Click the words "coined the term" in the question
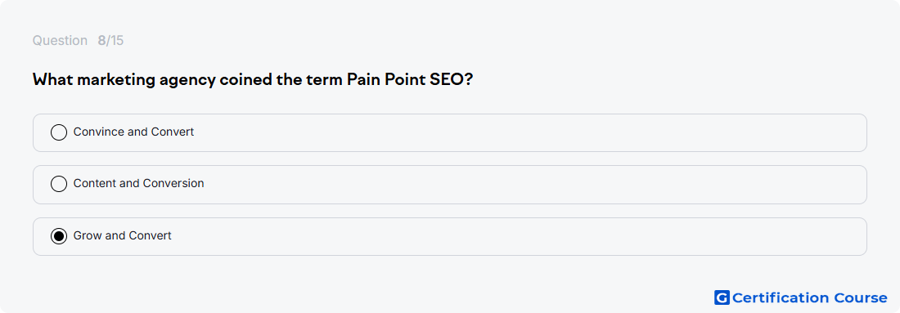Image resolution: width=900 pixels, height=313 pixels. point(281,80)
